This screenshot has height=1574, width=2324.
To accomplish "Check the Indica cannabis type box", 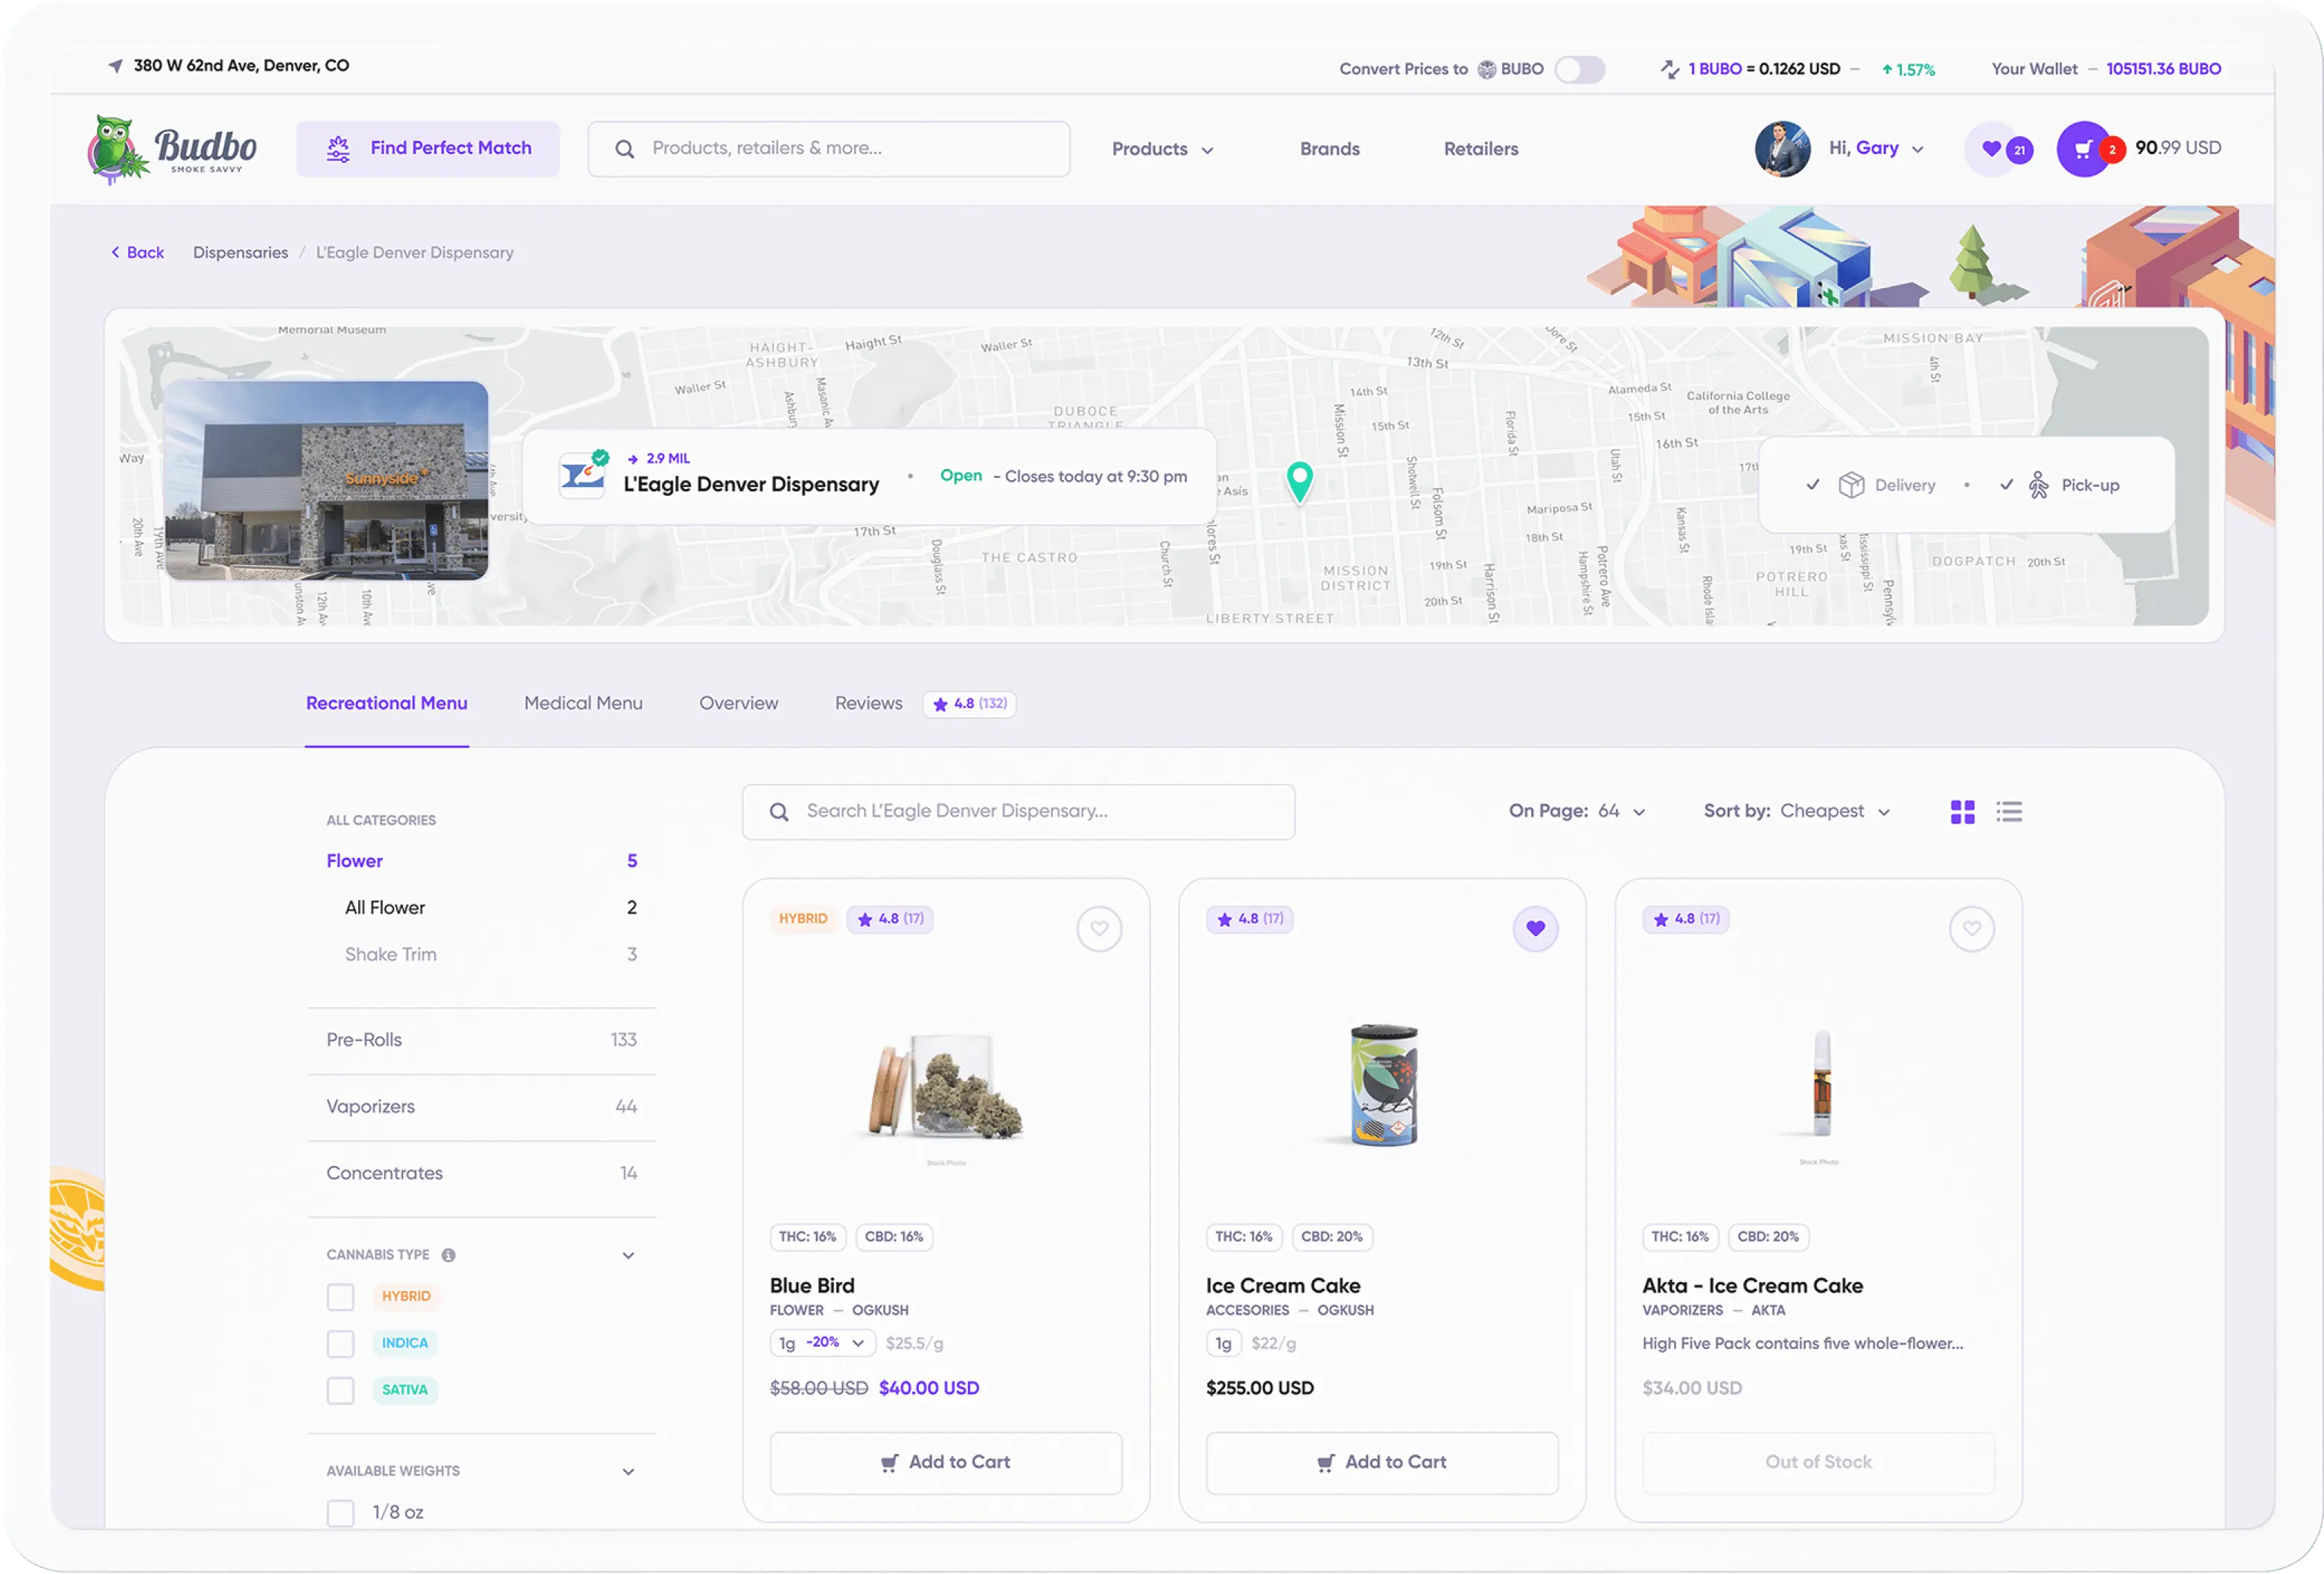I will (340, 1344).
